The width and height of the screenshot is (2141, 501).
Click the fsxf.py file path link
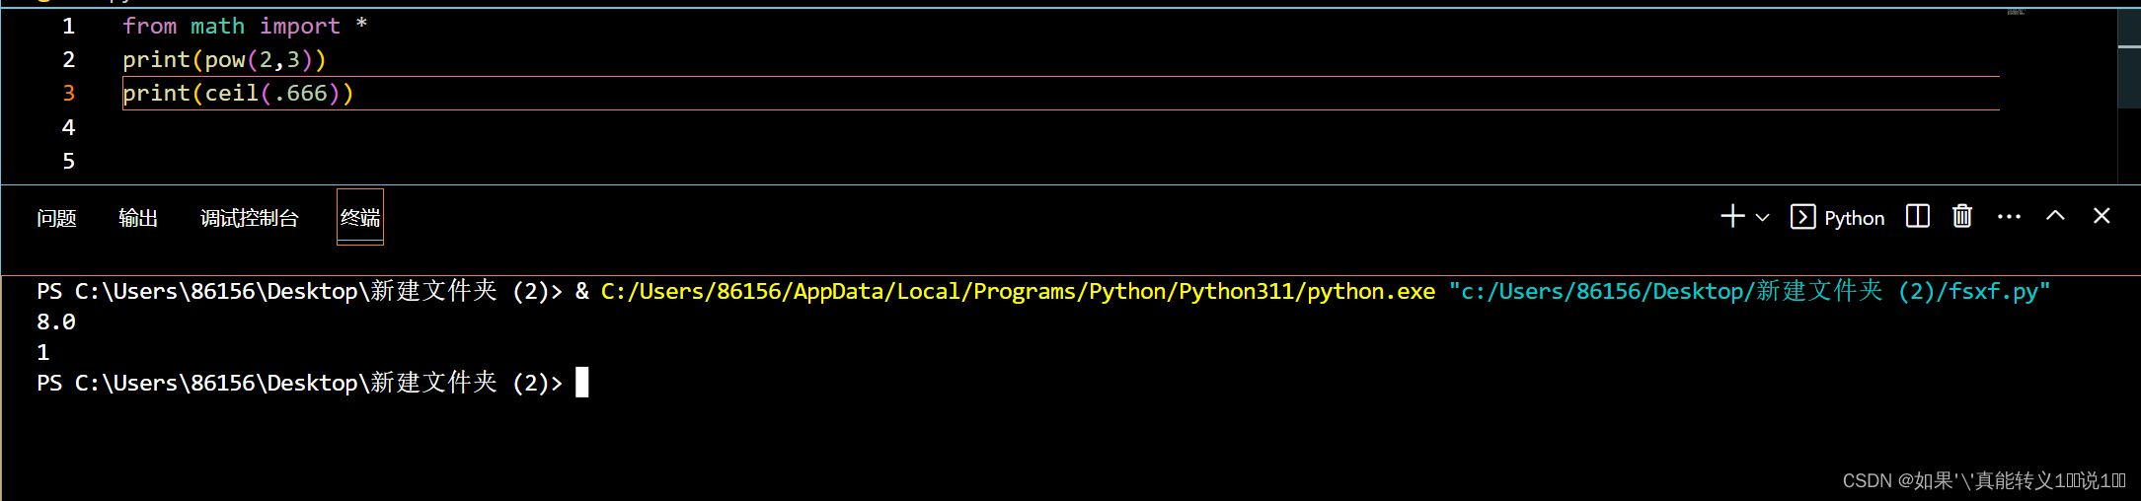1749,292
